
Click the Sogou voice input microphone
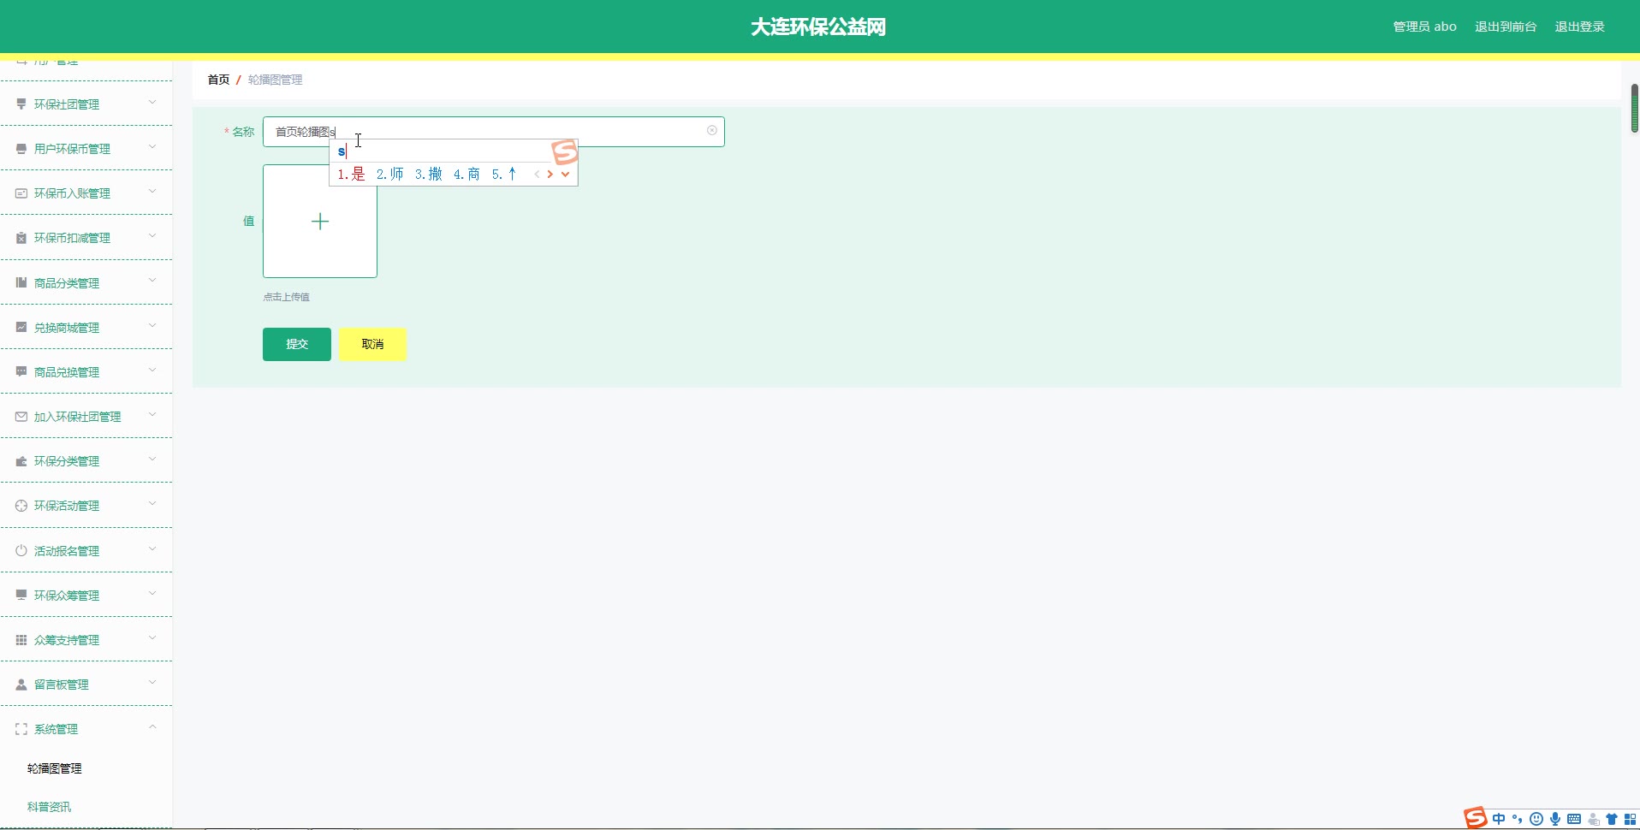tap(1555, 819)
